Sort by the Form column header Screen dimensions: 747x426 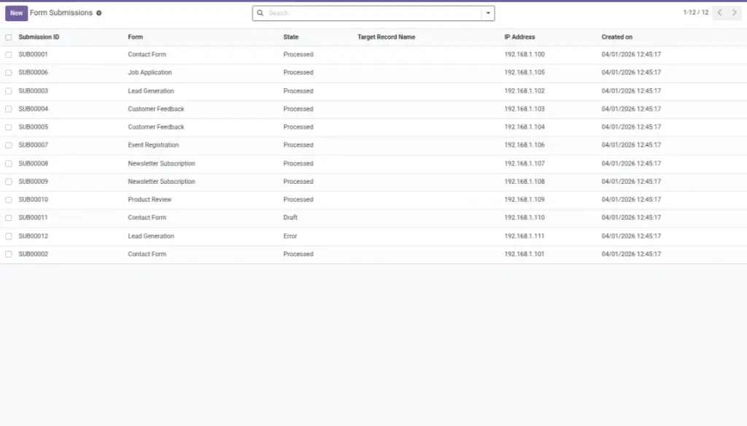(x=135, y=37)
